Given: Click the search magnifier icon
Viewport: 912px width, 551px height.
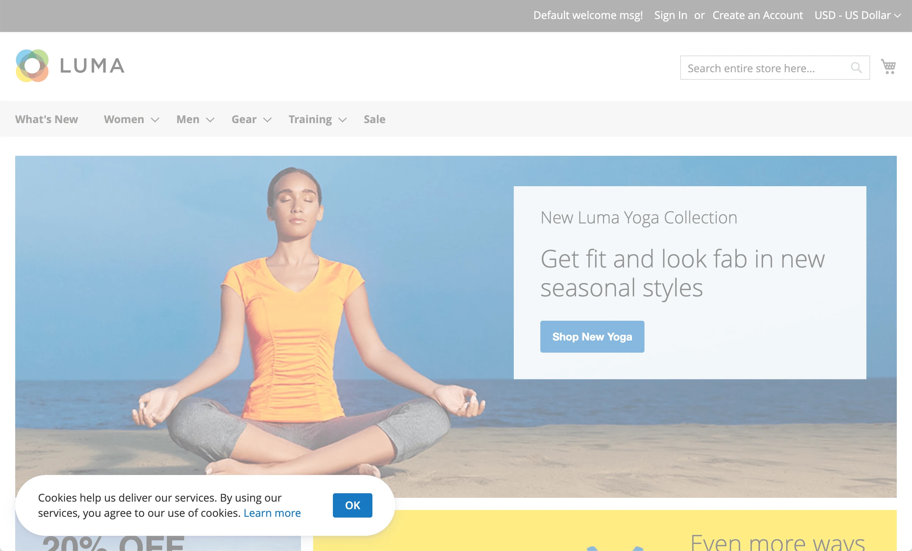Looking at the screenshot, I should [x=856, y=68].
